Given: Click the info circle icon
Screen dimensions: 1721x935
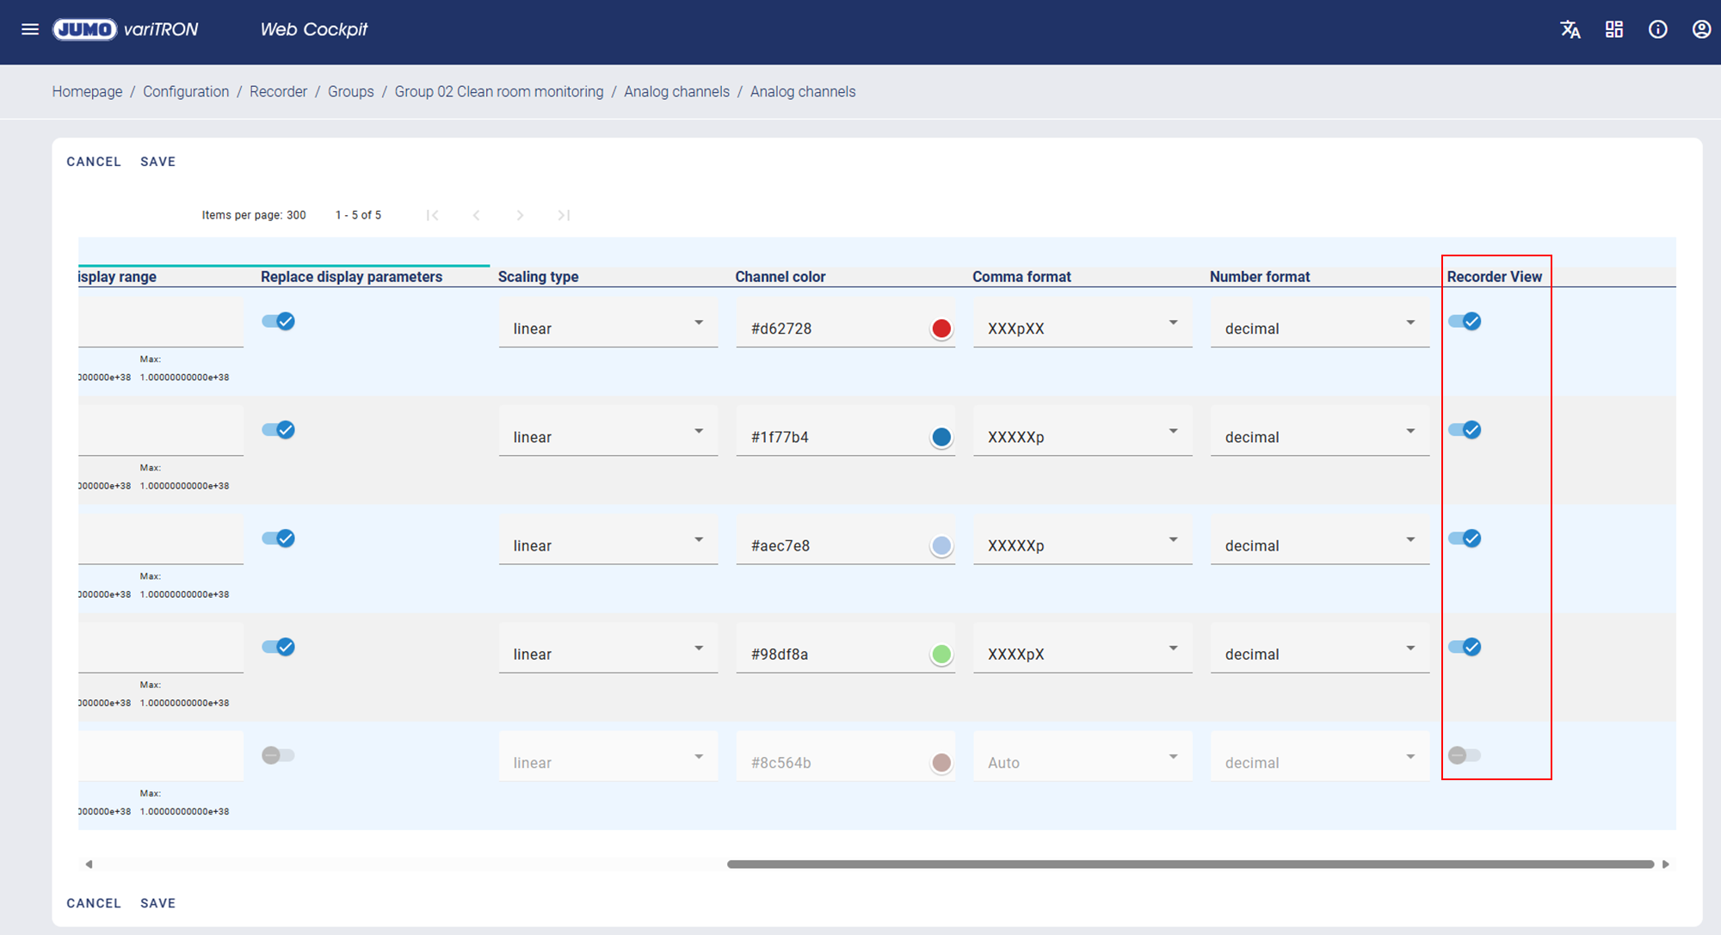Looking at the screenshot, I should pyautogui.click(x=1658, y=29).
